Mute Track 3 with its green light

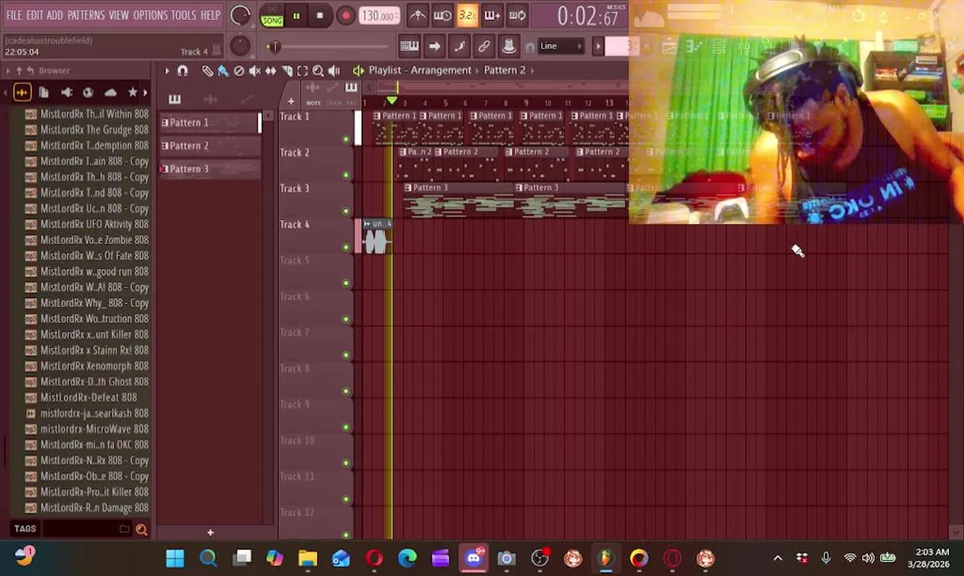[x=346, y=211]
